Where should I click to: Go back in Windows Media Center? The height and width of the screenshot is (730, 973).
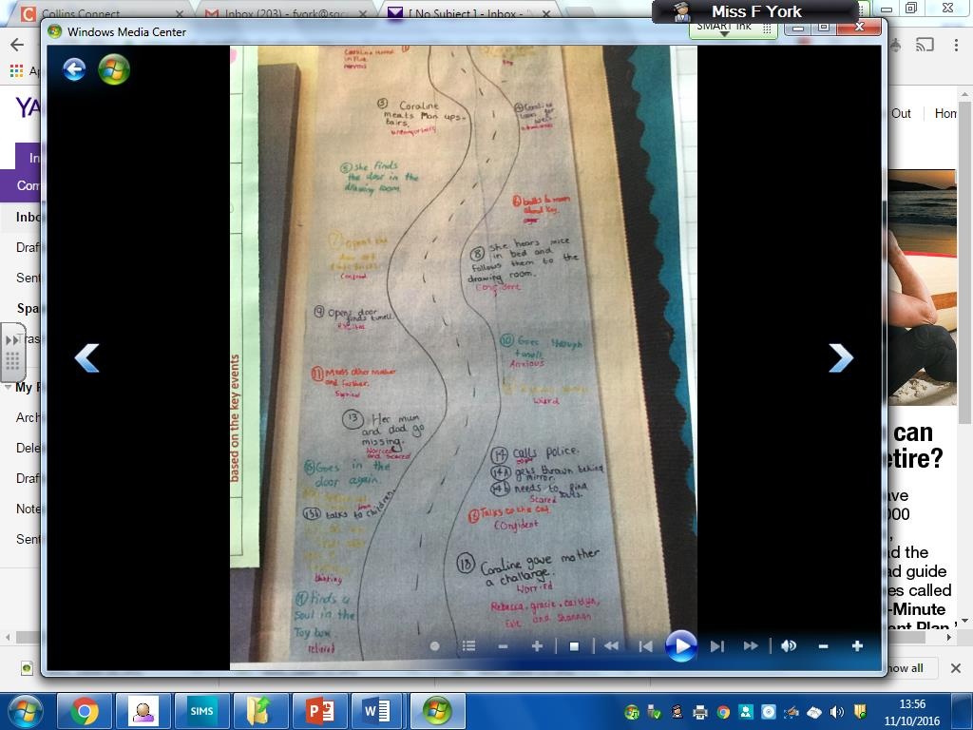pyautogui.click(x=74, y=68)
